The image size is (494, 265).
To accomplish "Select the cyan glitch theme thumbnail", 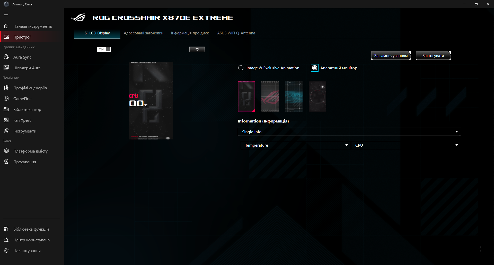I will coord(294,97).
